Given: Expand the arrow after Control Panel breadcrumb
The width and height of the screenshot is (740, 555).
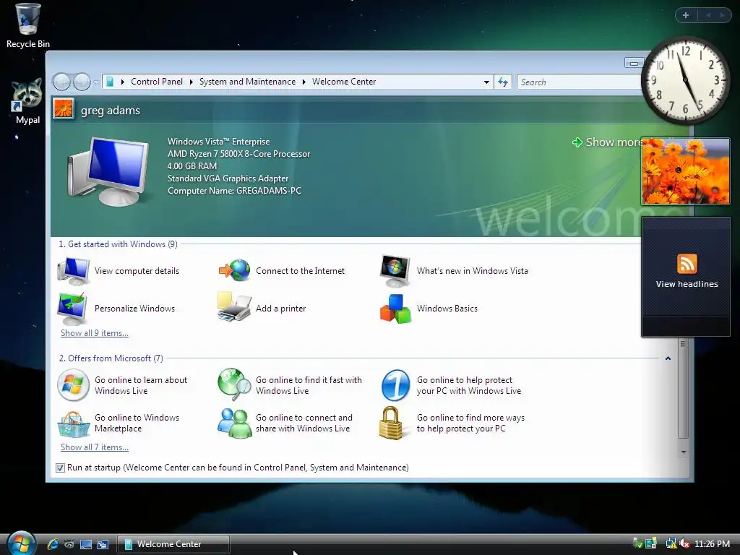Looking at the screenshot, I should [191, 82].
